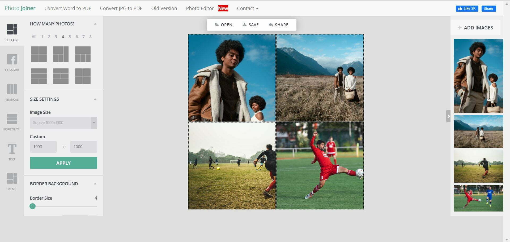This screenshot has width=510, height=242.
Task: Click the Save button in toolbar
Action: coord(250,25)
